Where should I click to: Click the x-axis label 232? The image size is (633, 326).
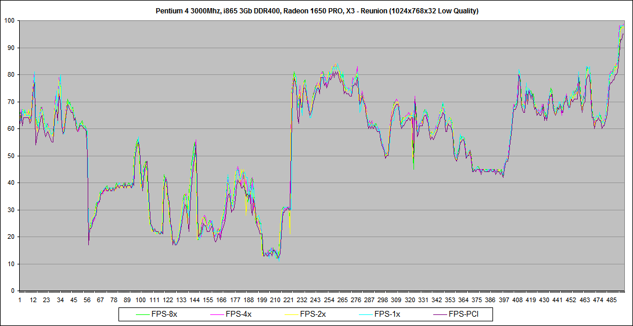click(303, 300)
